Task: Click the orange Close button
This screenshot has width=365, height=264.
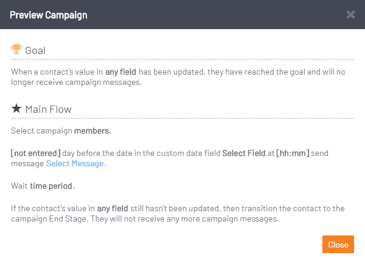Action: tap(338, 244)
